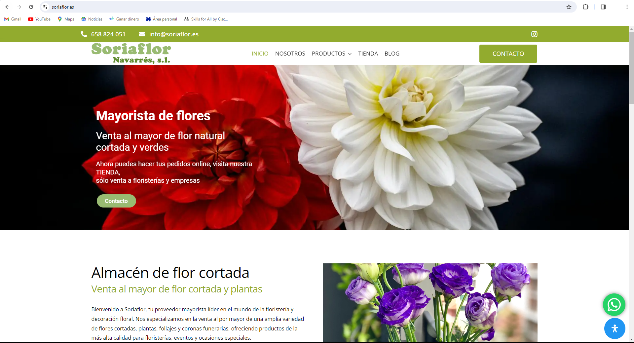634x343 pixels.
Task: Open the NOSOTROS menu item
Action: point(290,54)
